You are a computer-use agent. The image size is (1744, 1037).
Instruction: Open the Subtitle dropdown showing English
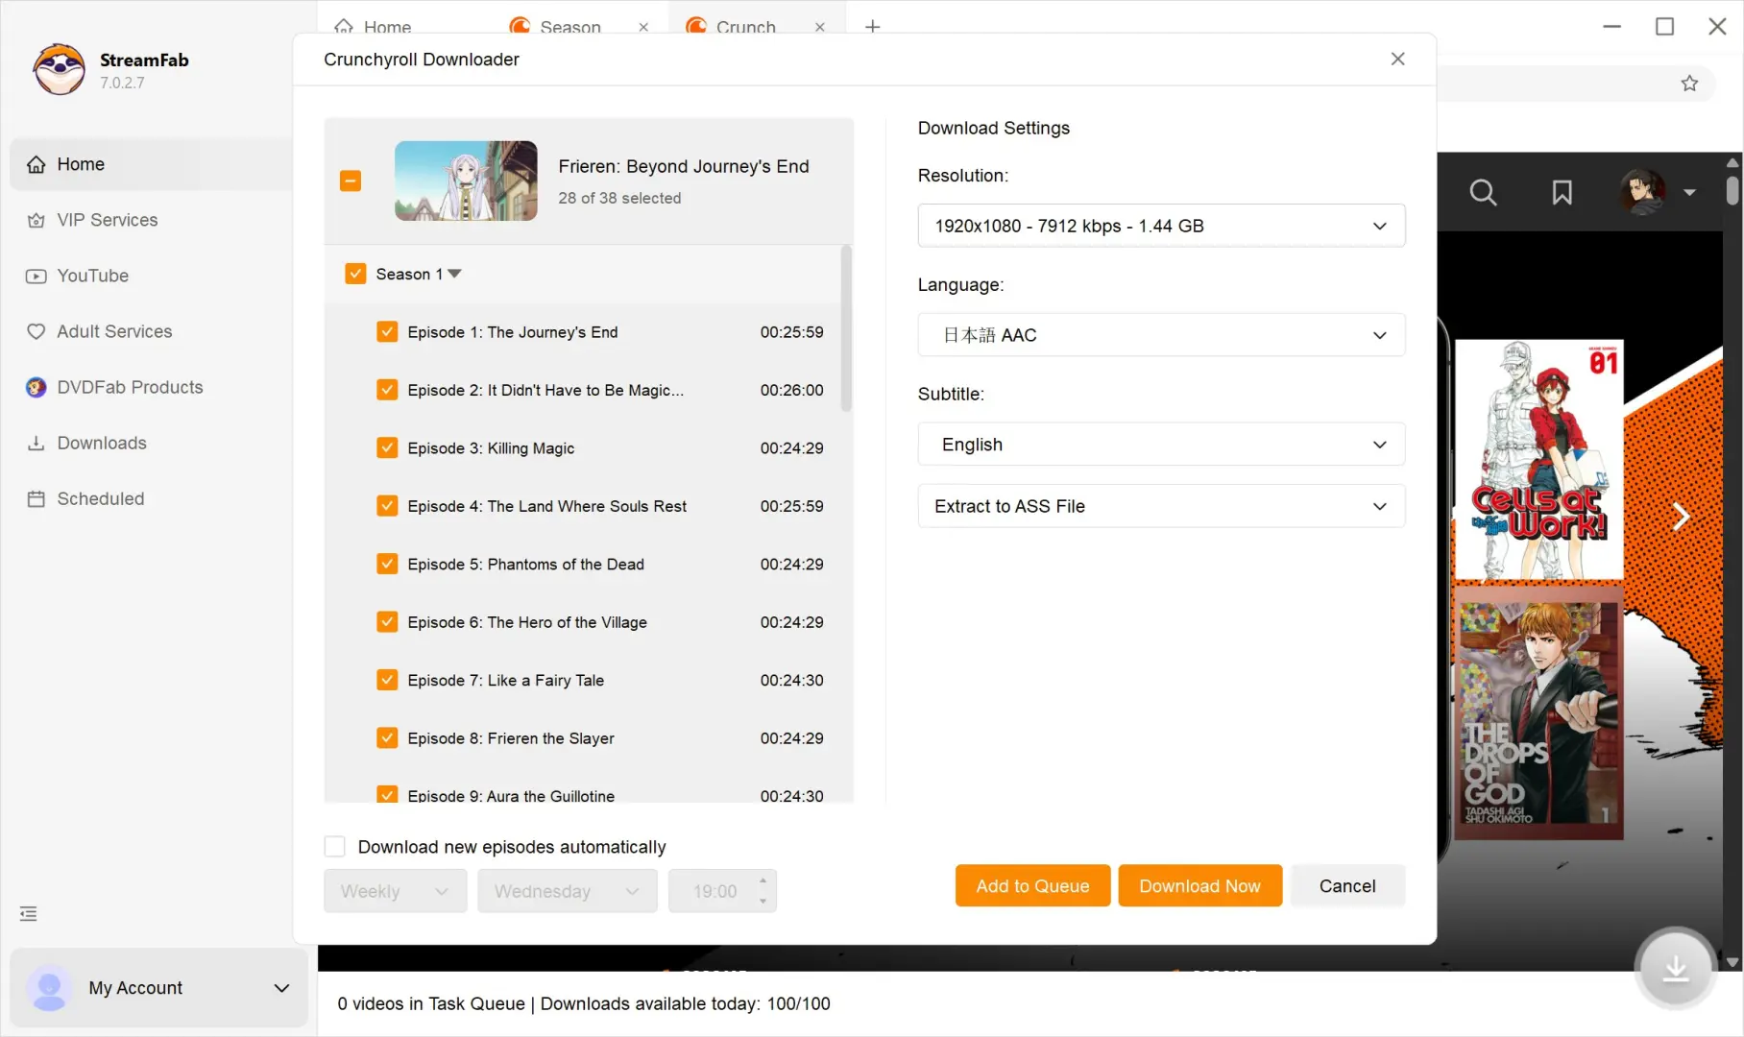(1161, 445)
